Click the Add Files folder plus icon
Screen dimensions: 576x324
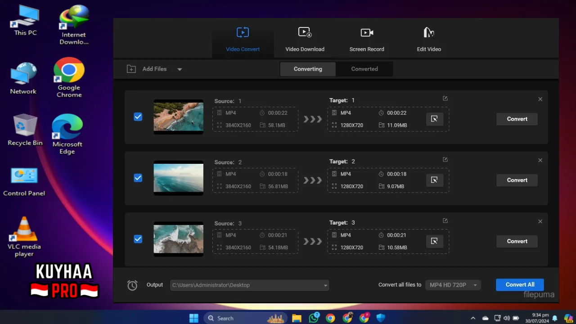coord(131,69)
